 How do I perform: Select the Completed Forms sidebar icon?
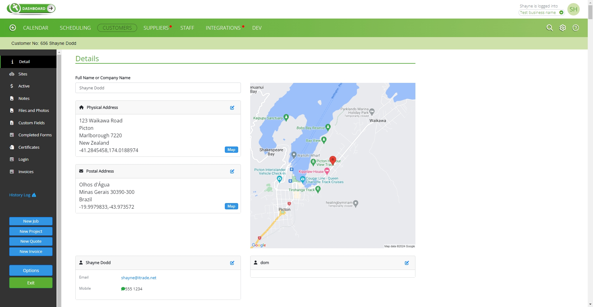12,135
